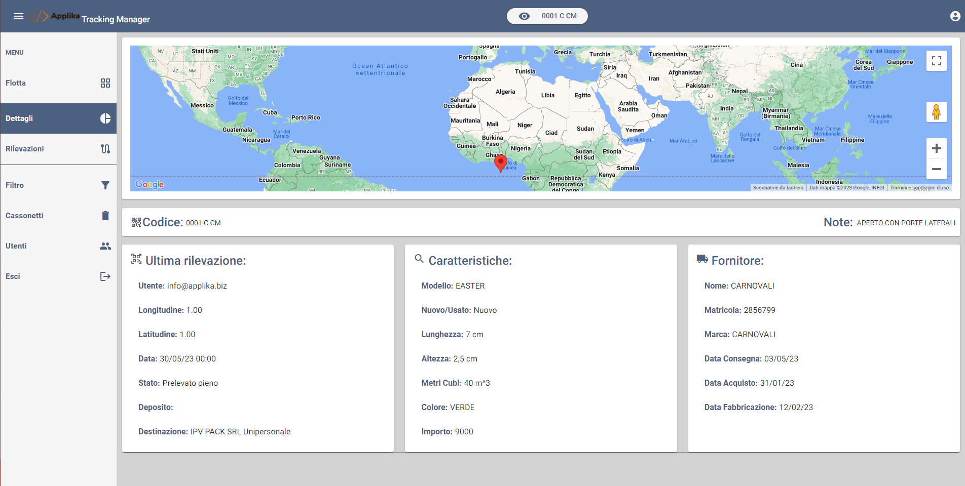Click the Cassonetti trash bin icon
The width and height of the screenshot is (965, 486).
pyautogui.click(x=105, y=216)
